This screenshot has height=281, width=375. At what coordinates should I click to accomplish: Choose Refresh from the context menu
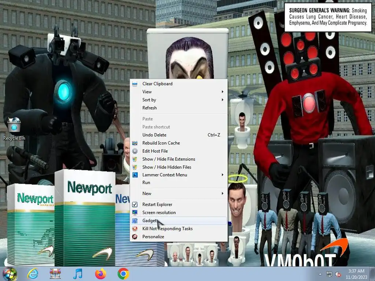[x=179, y=108]
